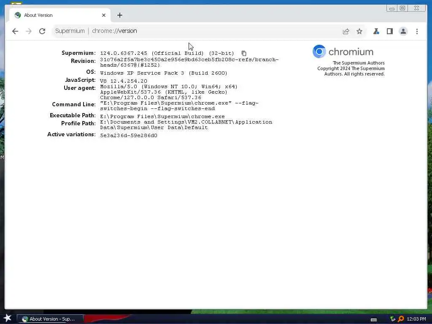Image resolution: width=432 pixels, height=324 pixels.
Task: Open the profile avatar menu
Action: click(x=403, y=31)
